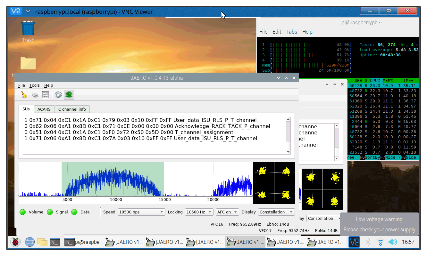Open the Raspberry Pi applications menu
The width and height of the screenshot is (427, 256).
[15, 242]
